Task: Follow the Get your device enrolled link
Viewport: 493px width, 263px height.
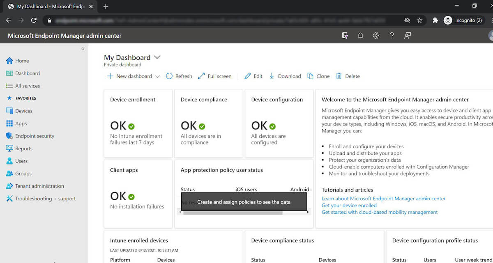Action: click(349, 205)
